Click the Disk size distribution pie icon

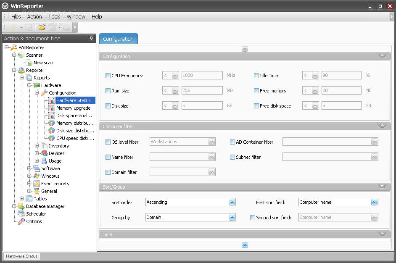point(52,131)
